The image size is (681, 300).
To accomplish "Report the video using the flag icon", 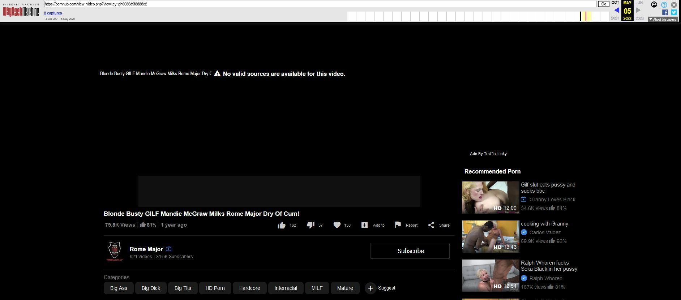I will [398, 225].
